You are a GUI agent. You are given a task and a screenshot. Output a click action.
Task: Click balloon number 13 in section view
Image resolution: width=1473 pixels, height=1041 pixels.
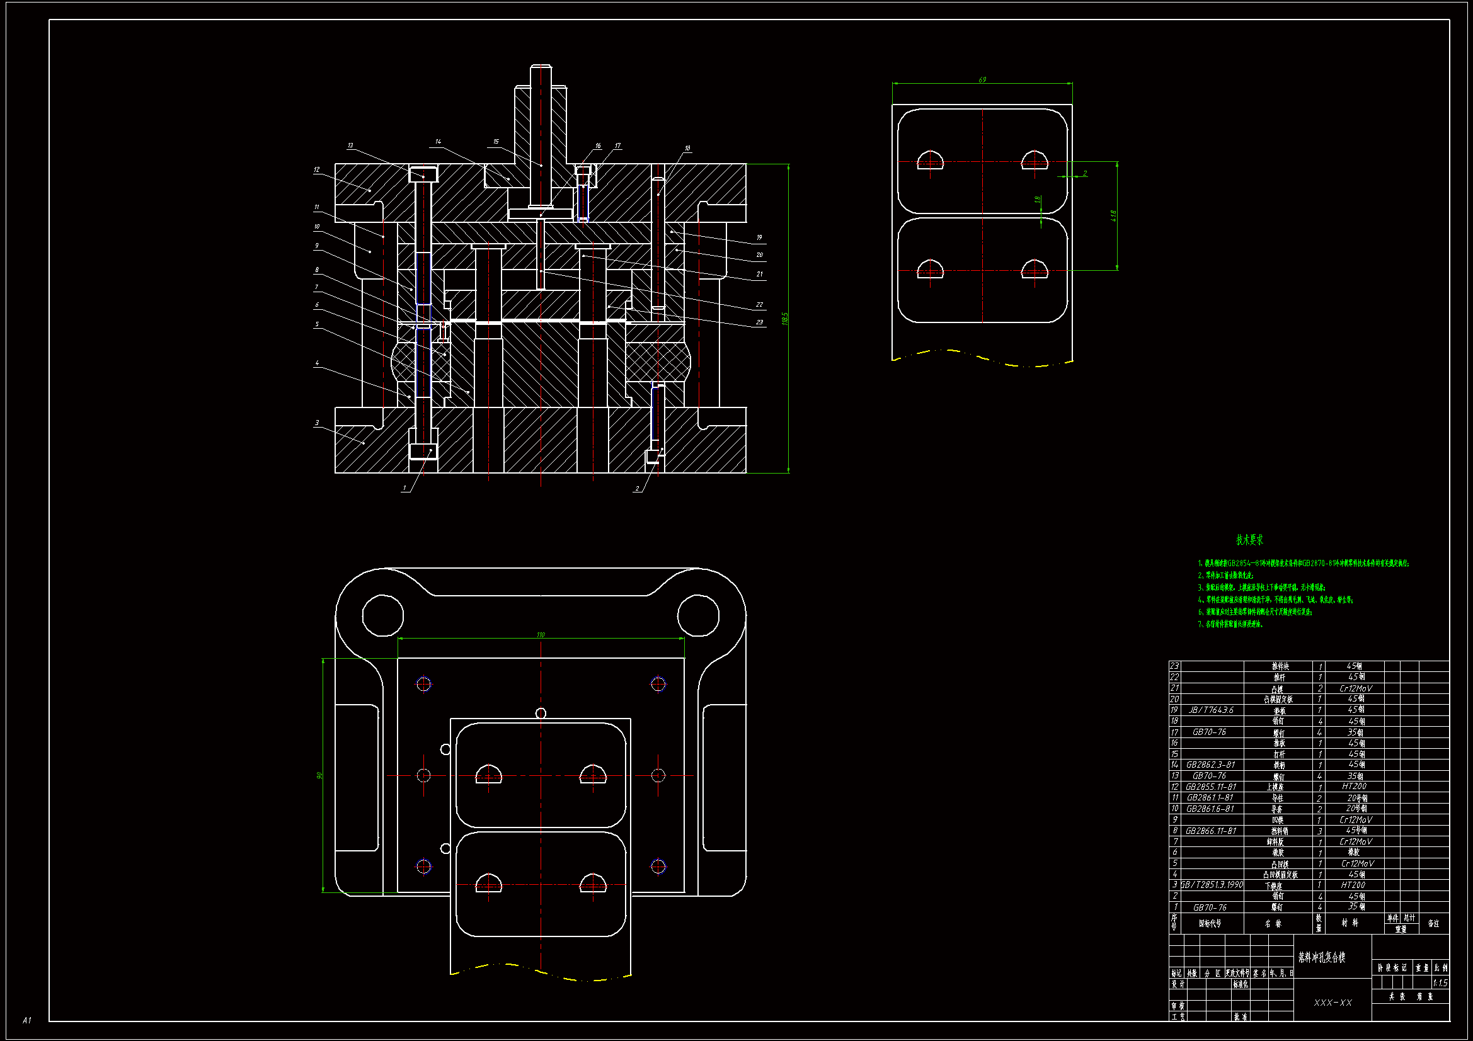pos(350,145)
